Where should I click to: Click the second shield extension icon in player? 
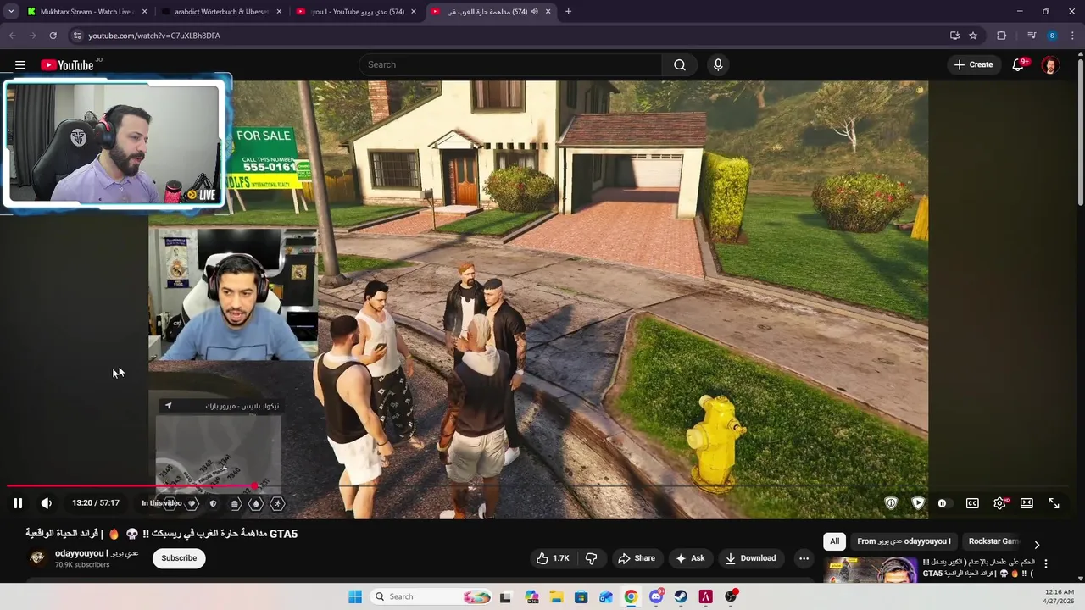pos(918,503)
